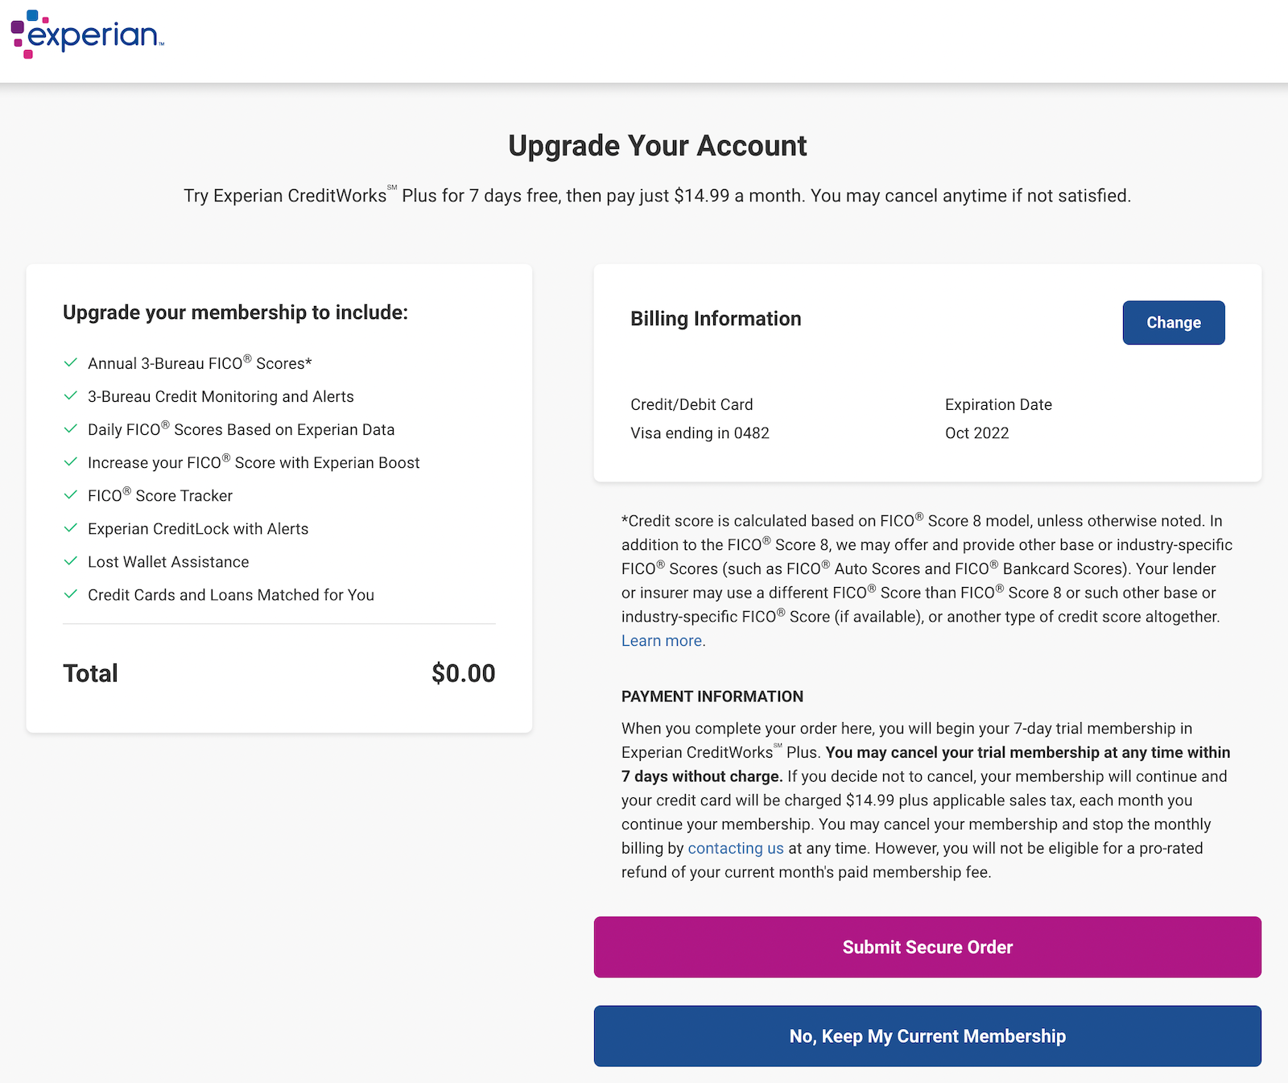Click the checkmark beside Experian Boost feature
Viewport: 1288px width, 1083px height.
click(69, 462)
